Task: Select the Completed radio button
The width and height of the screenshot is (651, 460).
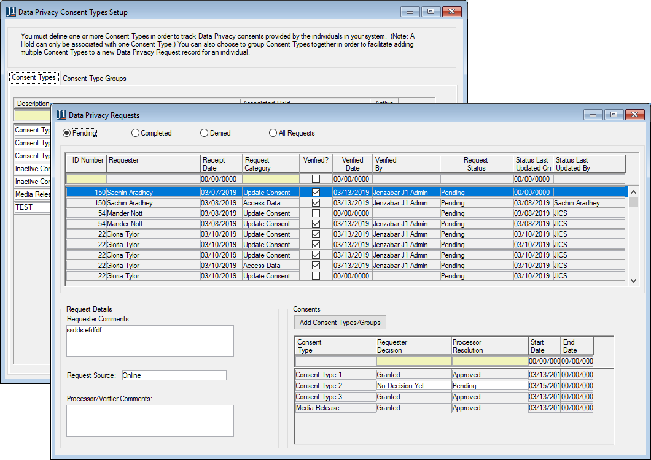Action: tap(136, 133)
